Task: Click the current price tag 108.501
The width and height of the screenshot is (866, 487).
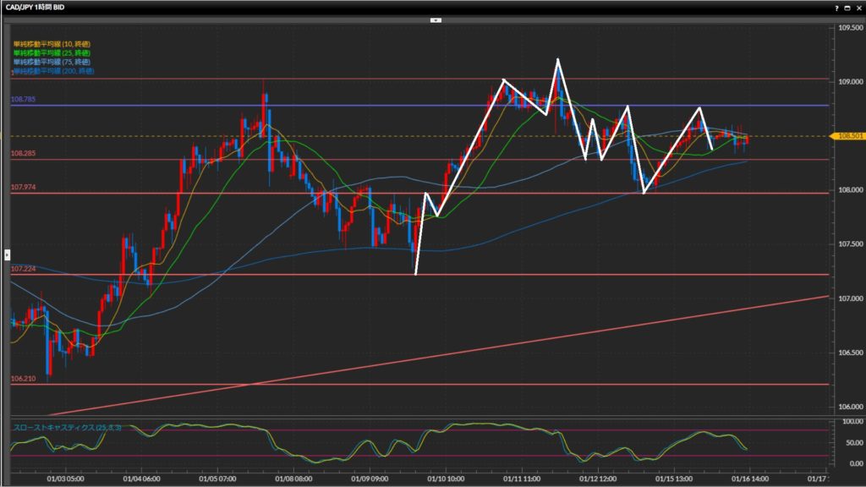Action: (x=847, y=136)
